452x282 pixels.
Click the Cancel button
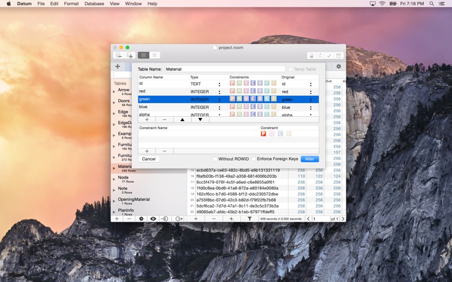coord(149,159)
